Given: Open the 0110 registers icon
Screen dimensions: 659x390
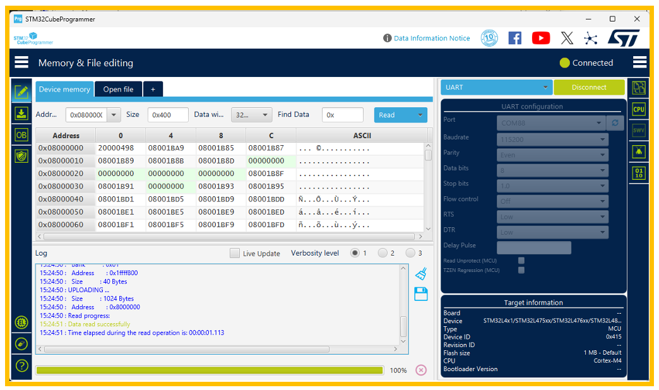Looking at the screenshot, I should click(x=639, y=173).
